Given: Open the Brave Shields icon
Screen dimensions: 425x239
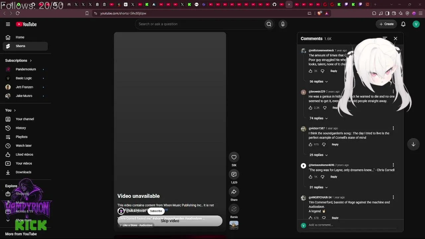Looking at the screenshot, I should coord(319,13).
